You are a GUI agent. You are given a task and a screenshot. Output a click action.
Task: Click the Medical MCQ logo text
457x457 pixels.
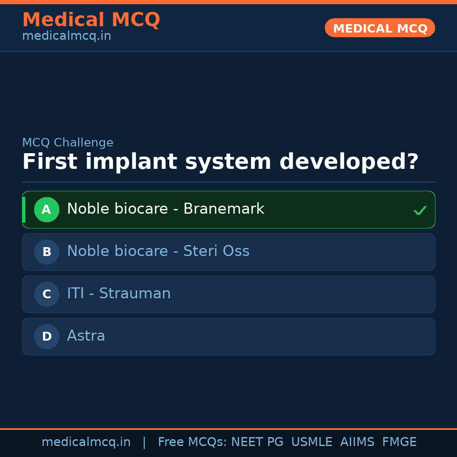91,20
